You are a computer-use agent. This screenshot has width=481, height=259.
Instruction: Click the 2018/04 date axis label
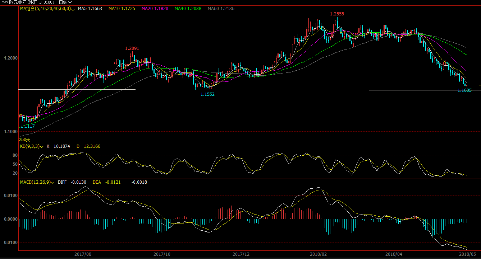(x=394, y=254)
